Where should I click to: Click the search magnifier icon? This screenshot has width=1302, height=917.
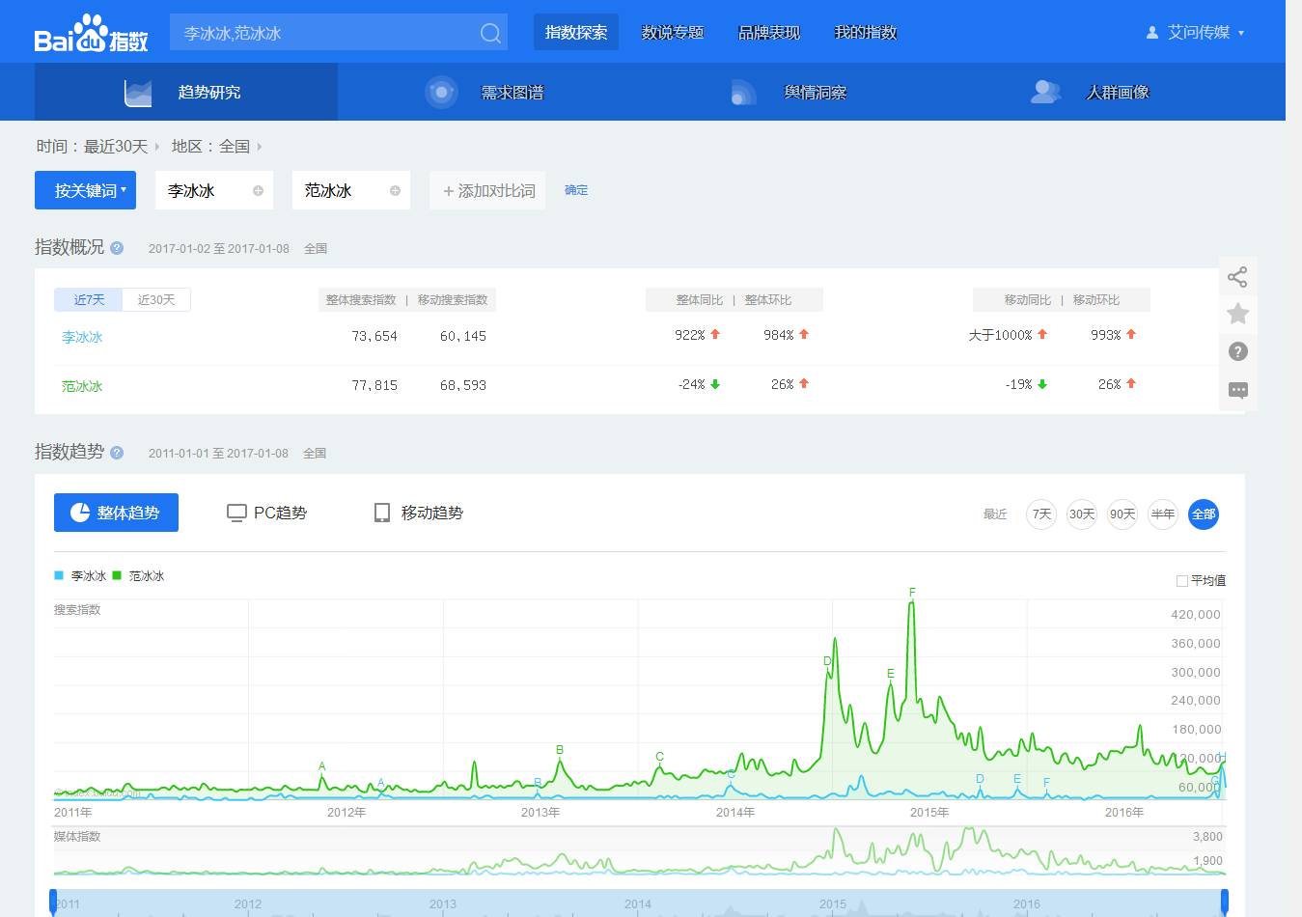point(490,34)
